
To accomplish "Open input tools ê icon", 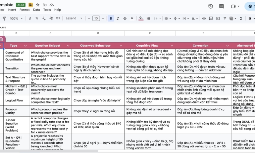I will click(x=250, y=18).
